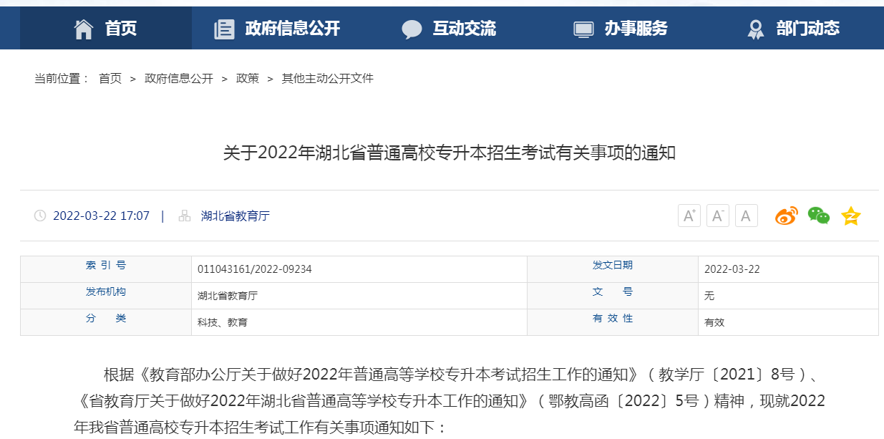The width and height of the screenshot is (884, 439).
Task: Click the 办事服务 monitor icon
Action: [584, 29]
